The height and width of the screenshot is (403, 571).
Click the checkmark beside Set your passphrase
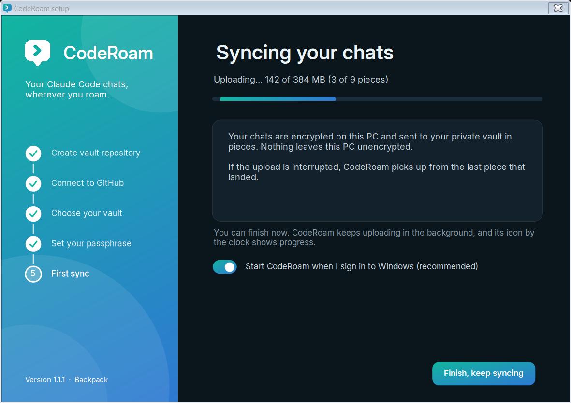[x=33, y=244]
